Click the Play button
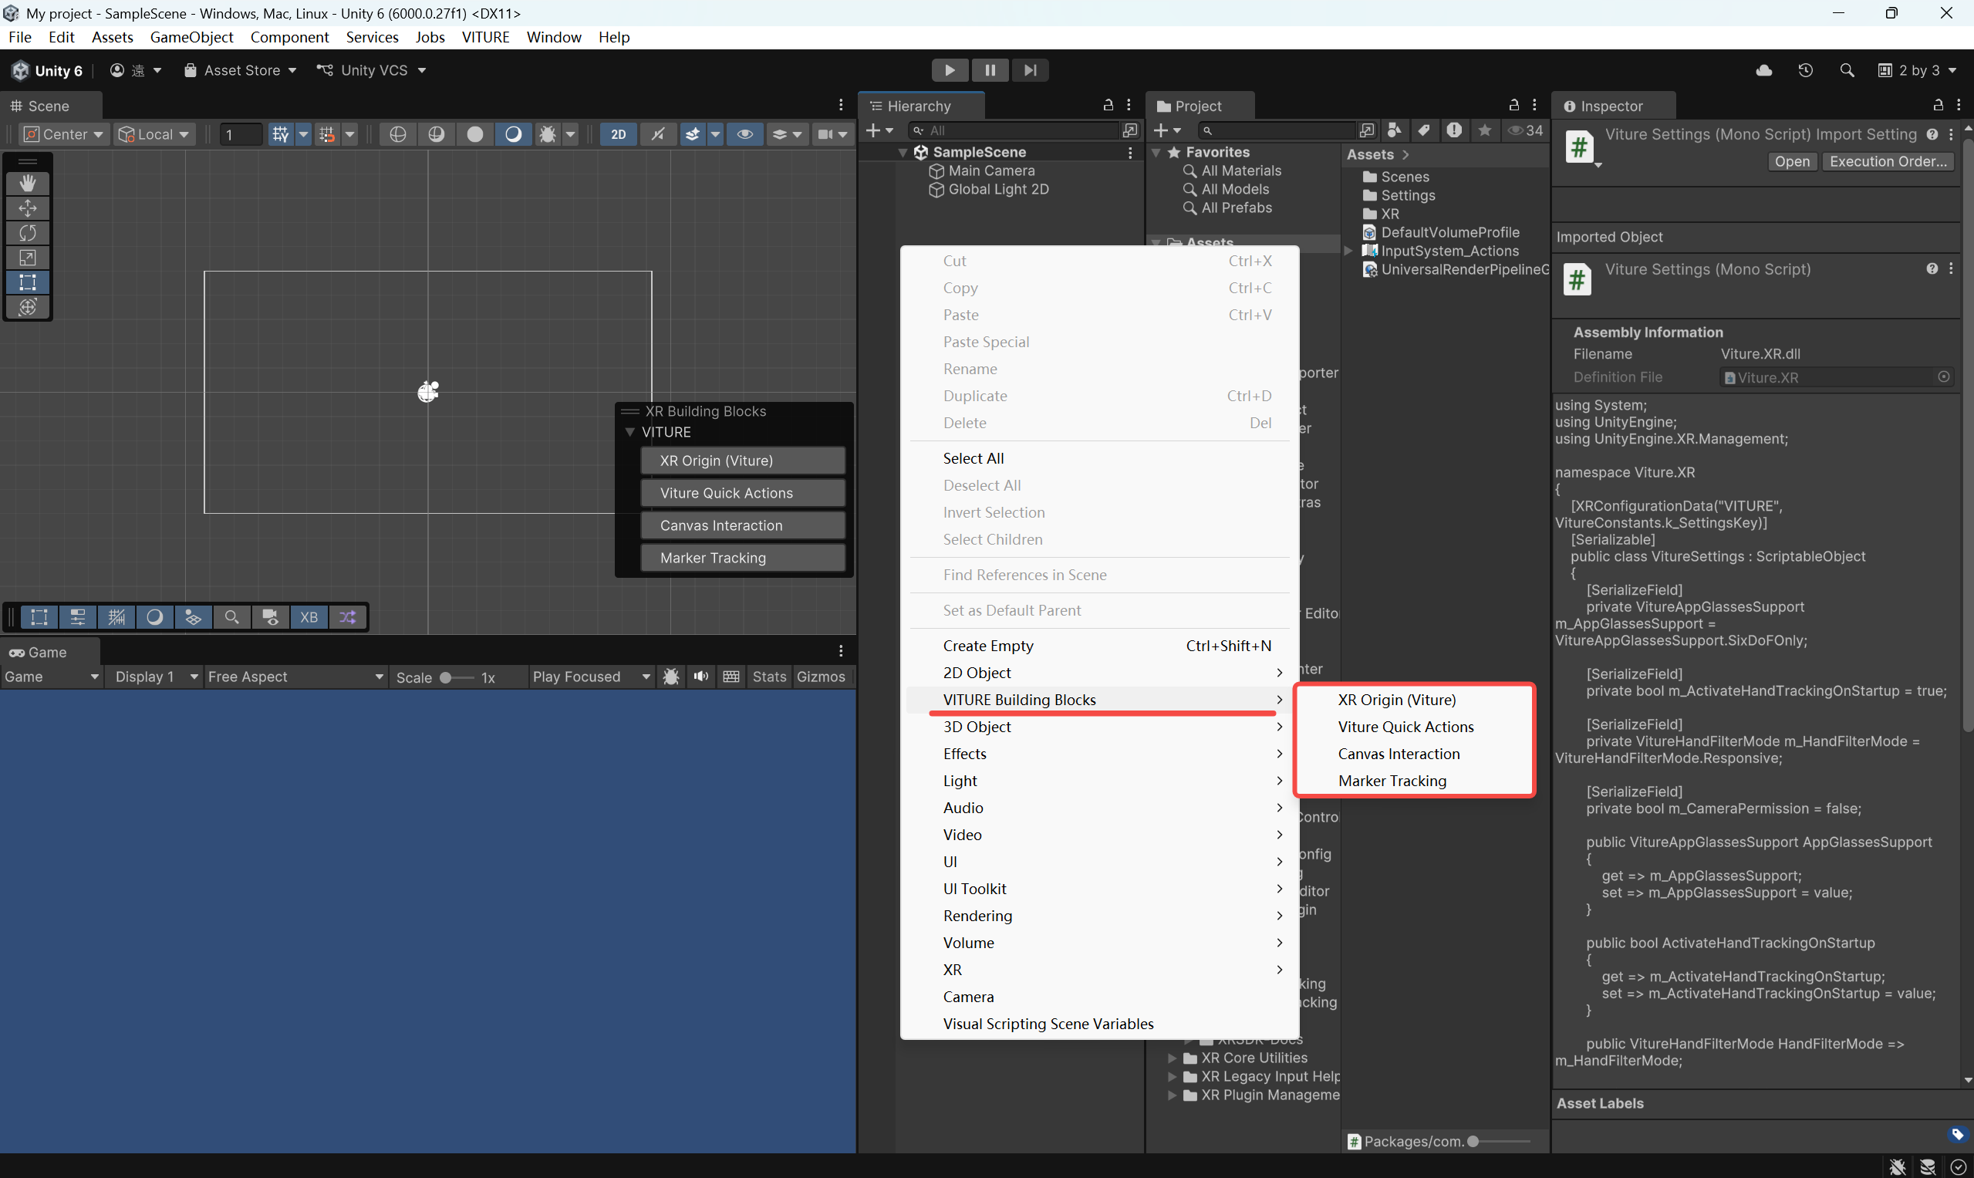 coord(950,70)
